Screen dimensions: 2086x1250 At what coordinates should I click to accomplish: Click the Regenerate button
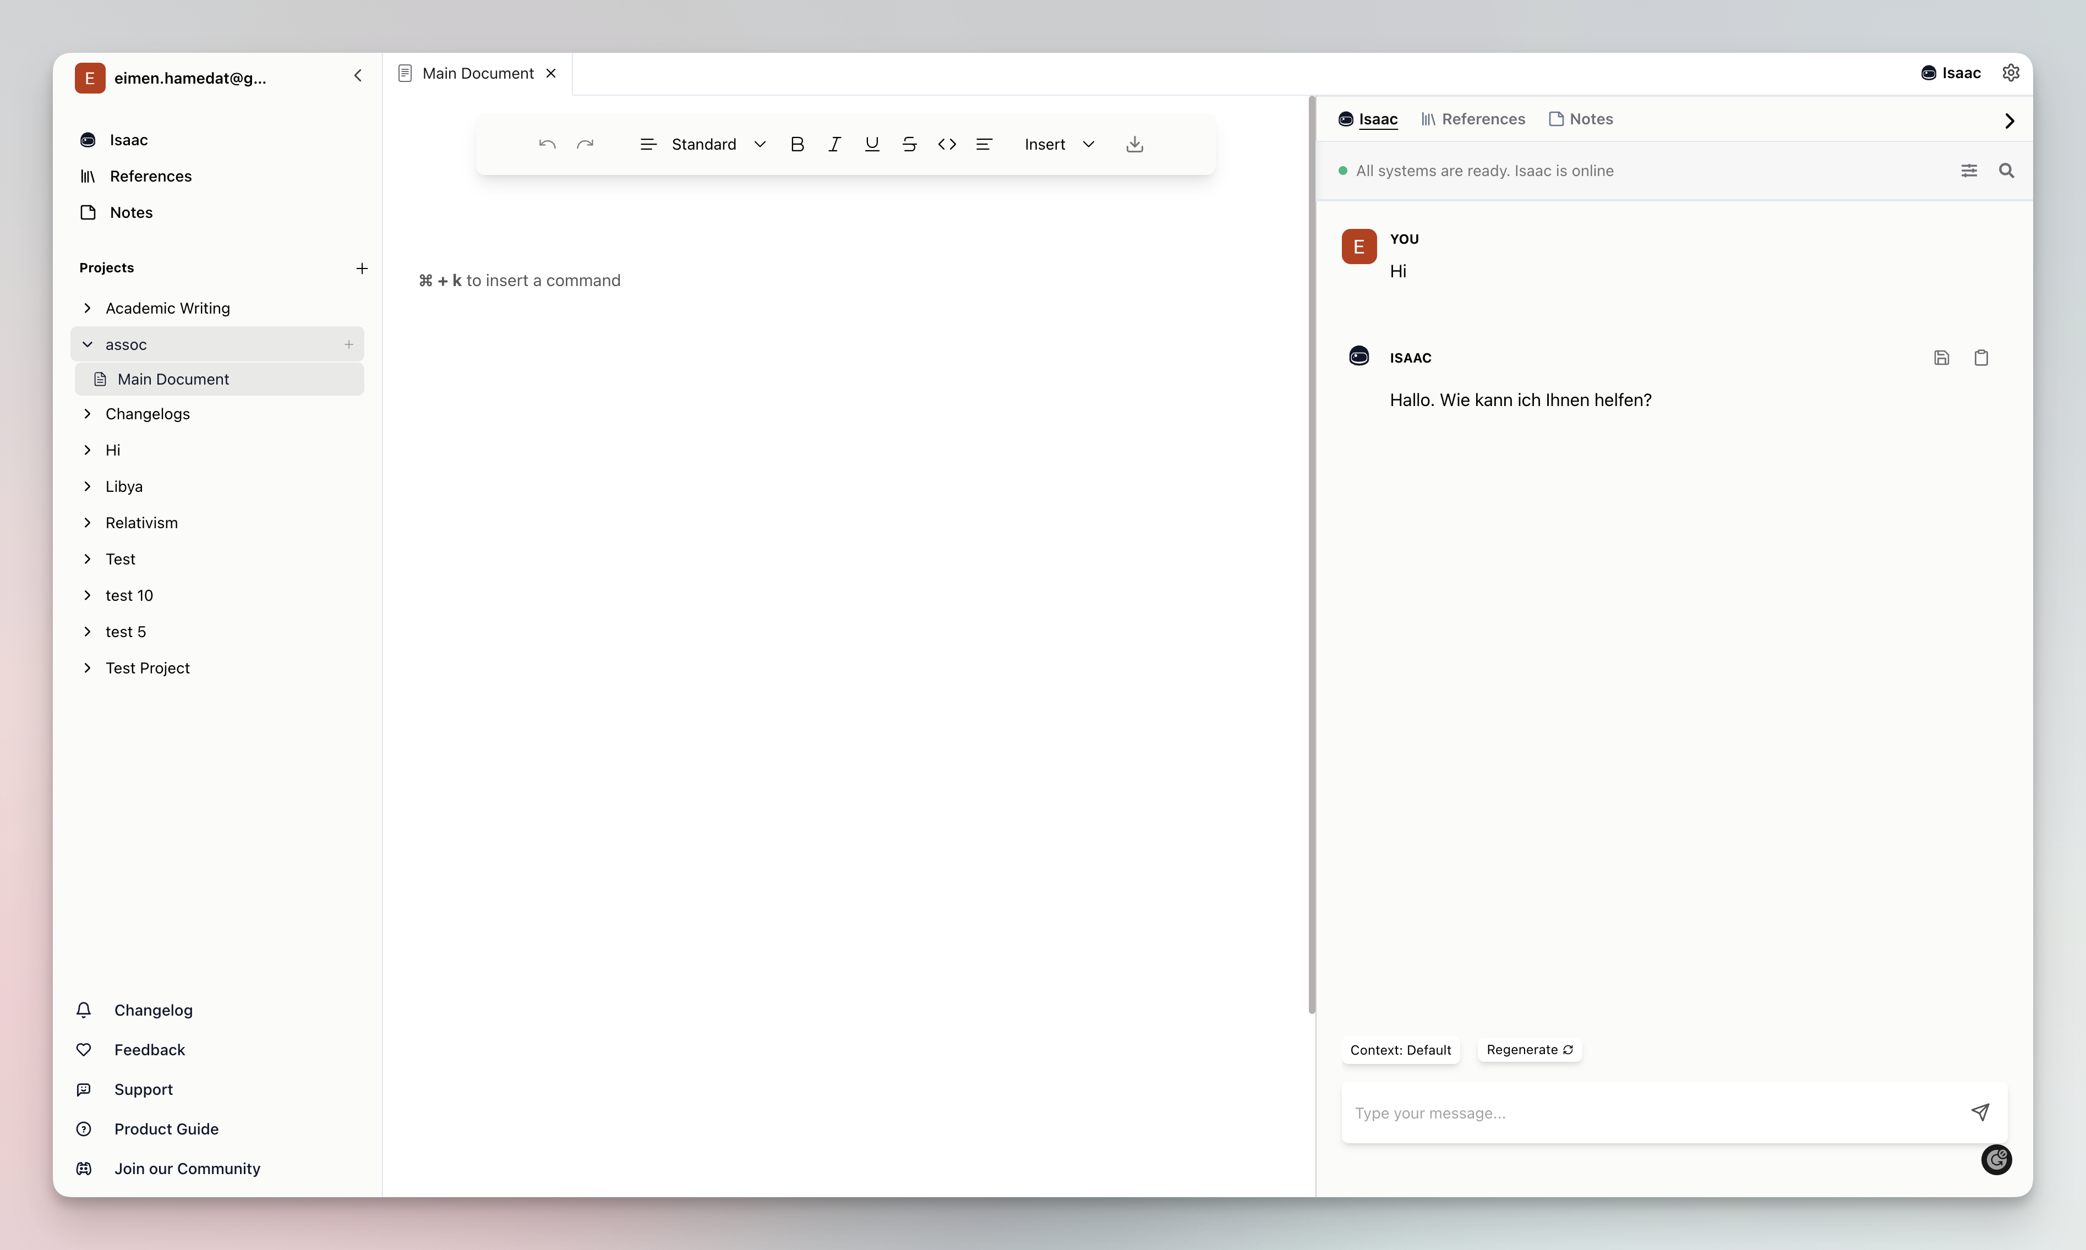click(1529, 1050)
